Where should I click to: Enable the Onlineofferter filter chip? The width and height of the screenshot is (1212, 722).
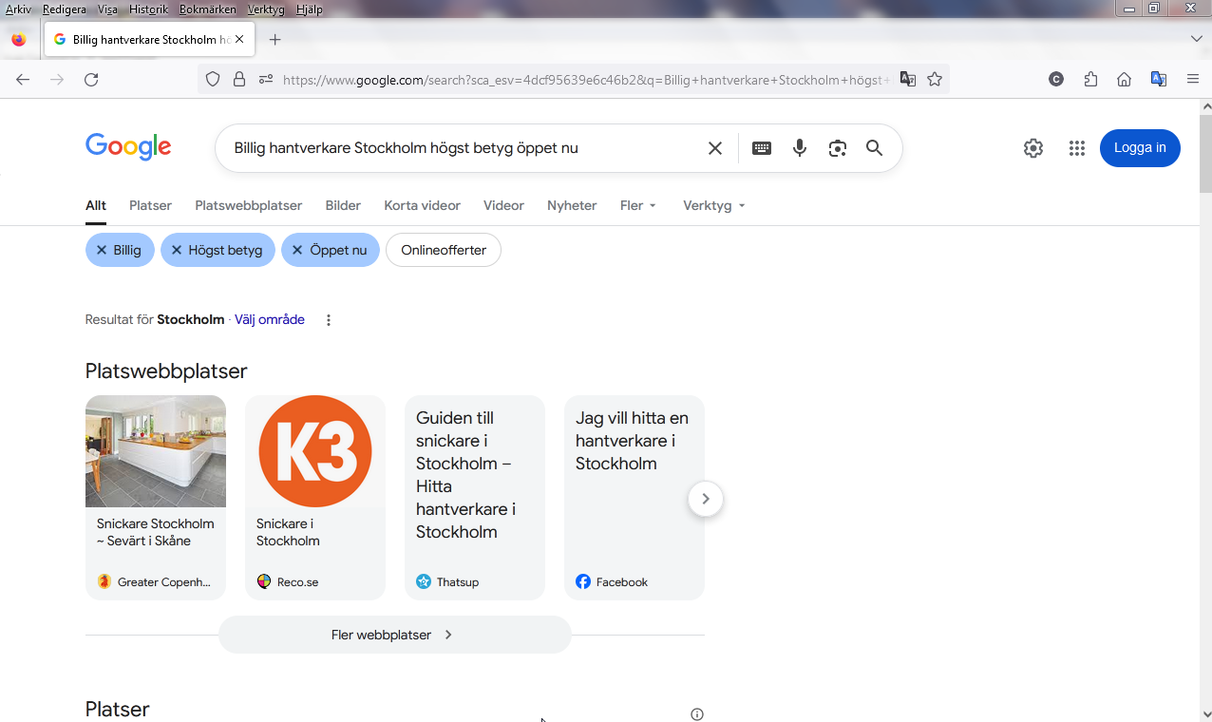pyautogui.click(x=443, y=250)
